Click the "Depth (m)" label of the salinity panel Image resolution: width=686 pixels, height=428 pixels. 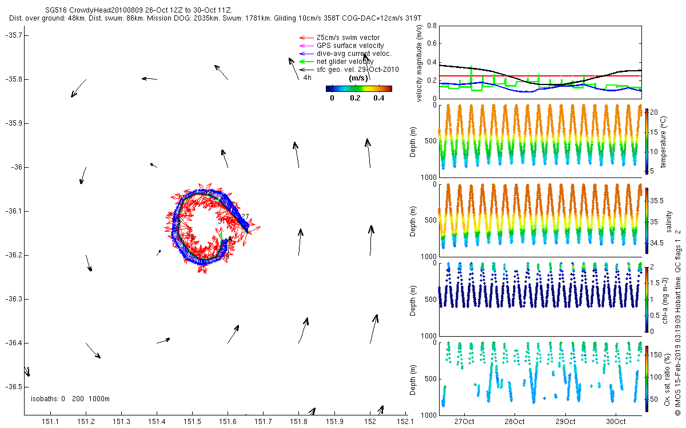point(414,221)
